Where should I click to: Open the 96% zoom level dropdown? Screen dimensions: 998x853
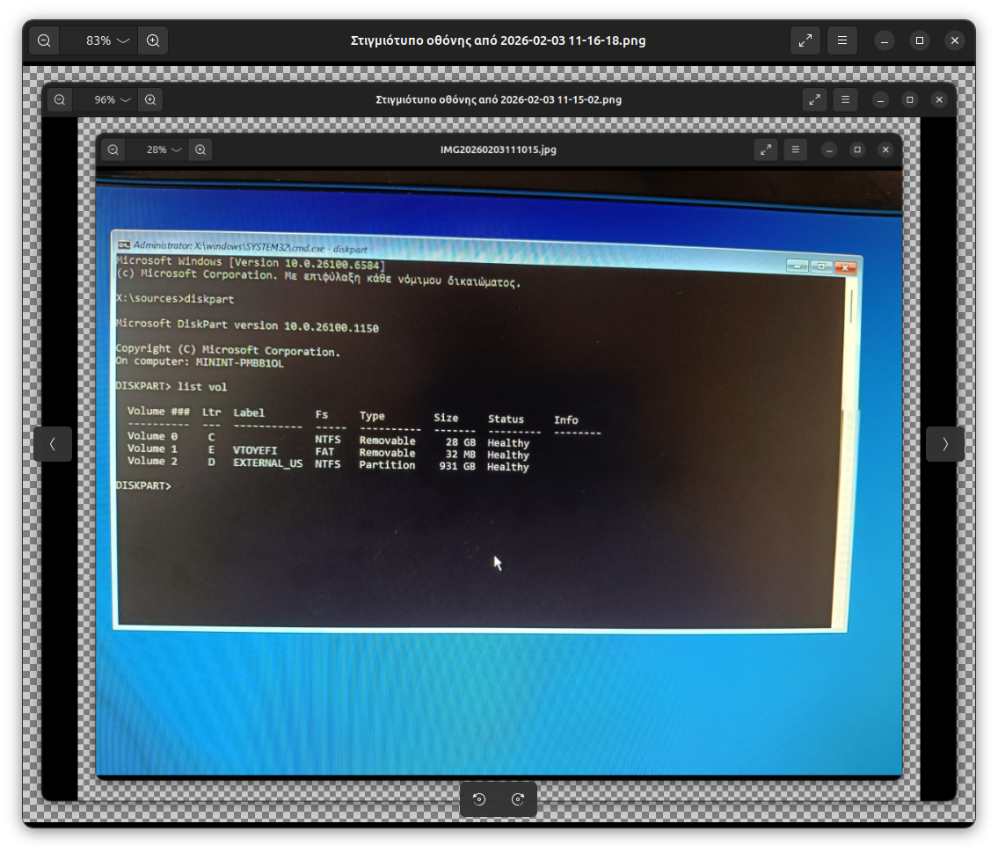[112, 99]
